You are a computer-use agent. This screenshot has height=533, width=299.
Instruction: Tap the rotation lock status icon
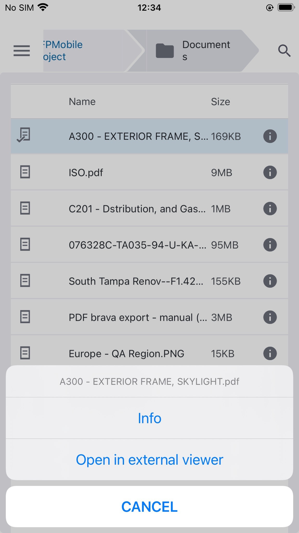pyautogui.click(x=270, y=7)
